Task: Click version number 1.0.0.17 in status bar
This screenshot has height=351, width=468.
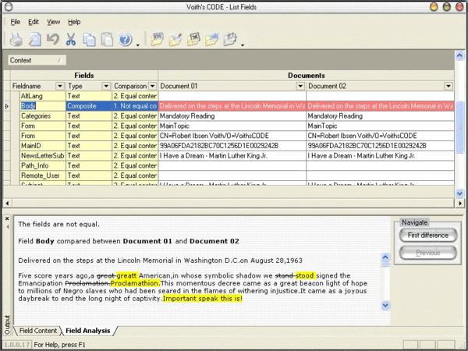Action: click(x=16, y=345)
